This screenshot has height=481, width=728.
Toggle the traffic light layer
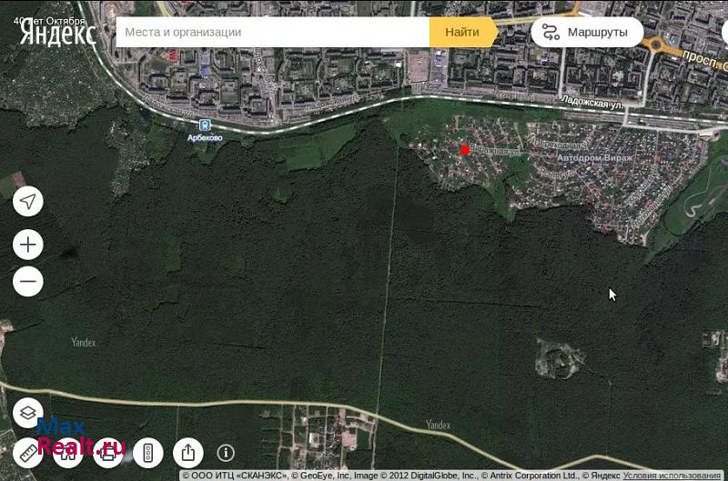148,452
